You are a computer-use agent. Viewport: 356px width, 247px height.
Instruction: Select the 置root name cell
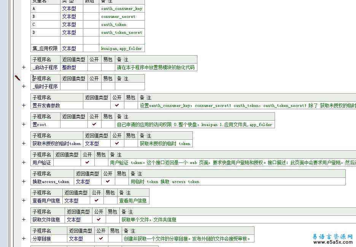pyautogui.click(x=45, y=124)
